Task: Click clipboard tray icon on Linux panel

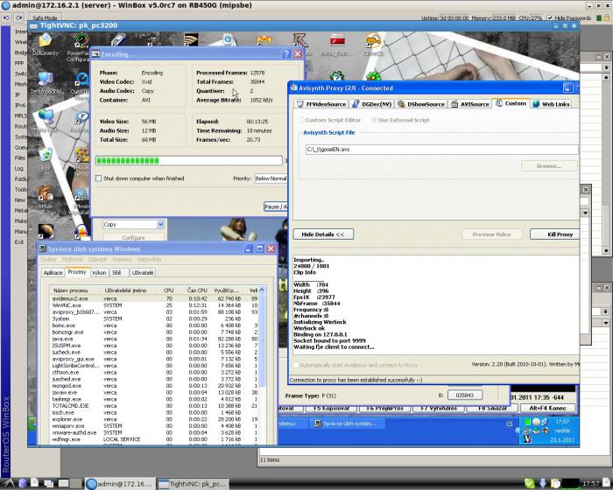Action: (555, 483)
